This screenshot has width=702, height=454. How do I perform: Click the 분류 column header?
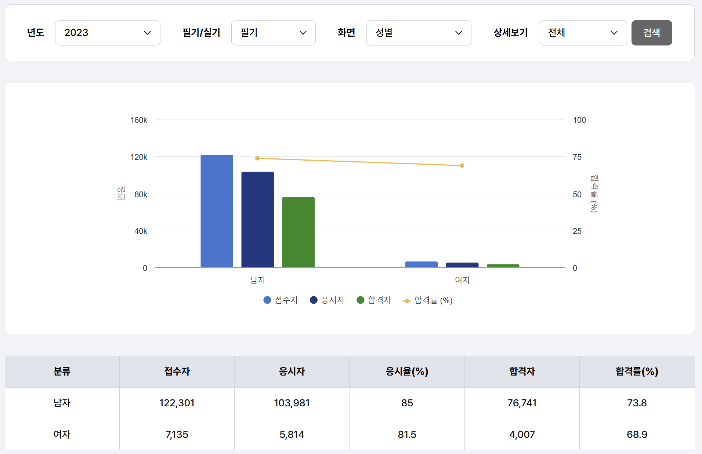click(62, 371)
